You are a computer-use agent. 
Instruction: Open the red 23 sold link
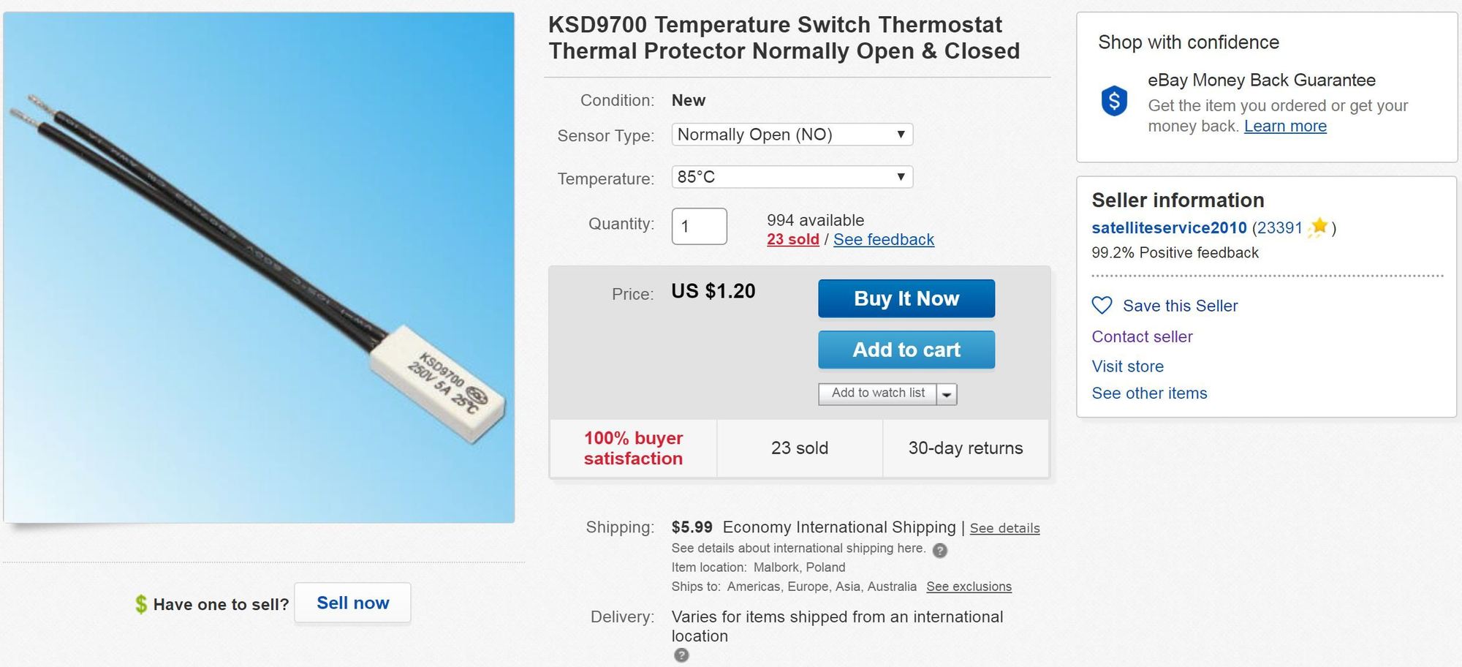pyautogui.click(x=792, y=239)
